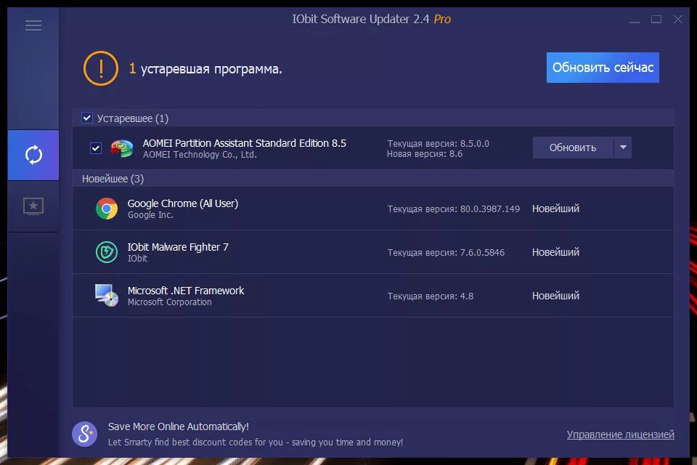The image size is (697, 465).
Task: Select the IObit Malware Fighter 7 row name
Action: [178, 247]
